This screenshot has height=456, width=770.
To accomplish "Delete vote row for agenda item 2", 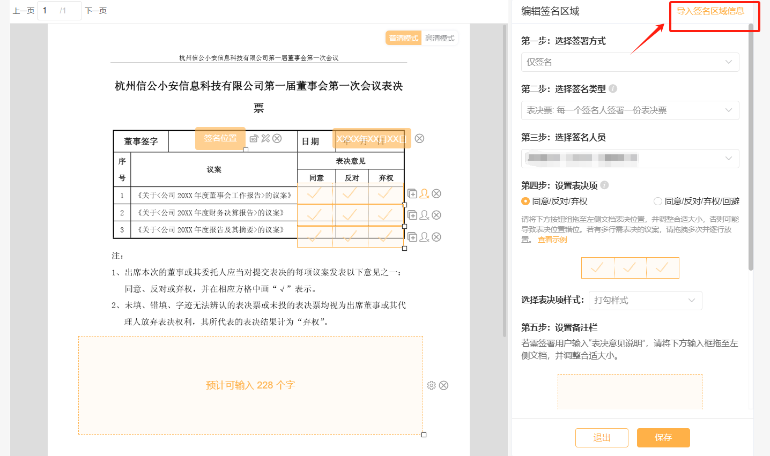I will coord(436,215).
